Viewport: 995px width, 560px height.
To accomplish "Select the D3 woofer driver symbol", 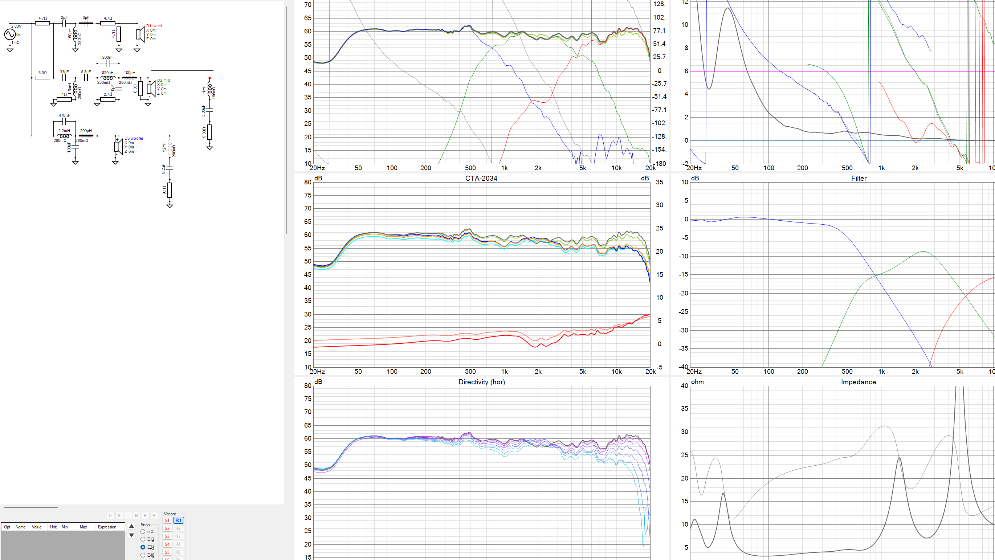I will [118, 146].
